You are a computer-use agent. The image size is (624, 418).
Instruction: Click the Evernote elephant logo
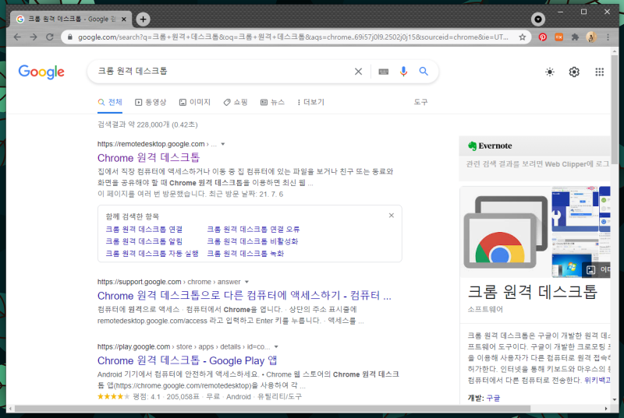[473, 146]
